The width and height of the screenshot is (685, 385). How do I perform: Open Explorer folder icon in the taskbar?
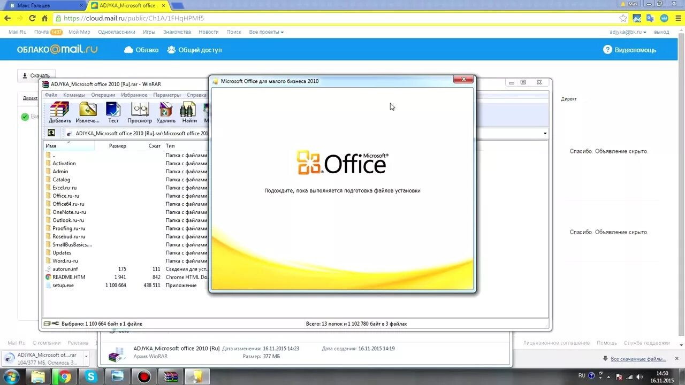pos(38,377)
